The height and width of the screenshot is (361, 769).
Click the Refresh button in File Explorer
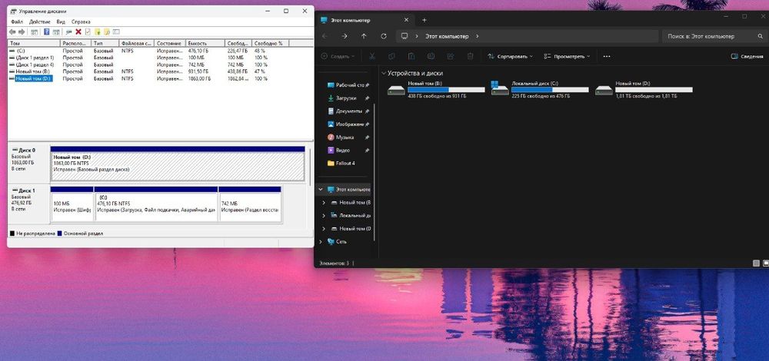pos(384,36)
